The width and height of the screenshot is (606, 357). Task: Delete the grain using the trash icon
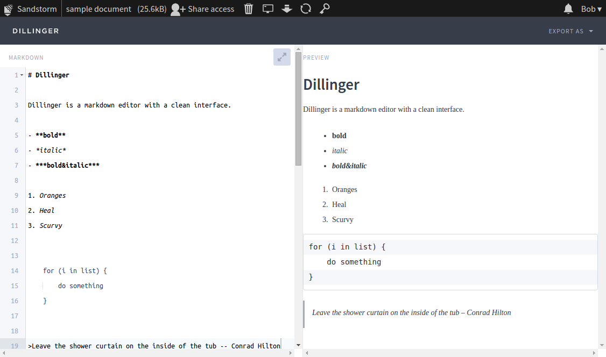tap(248, 9)
